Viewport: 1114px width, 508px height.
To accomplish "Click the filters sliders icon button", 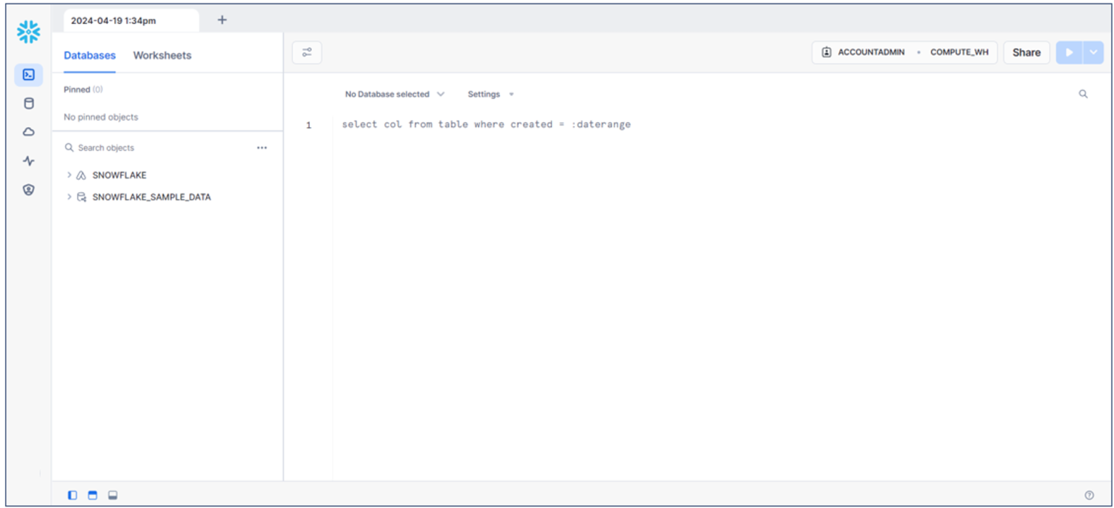I will click(x=307, y=52).
